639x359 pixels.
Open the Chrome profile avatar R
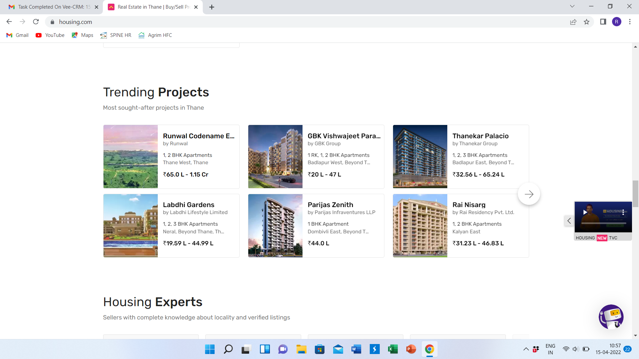point(616,22)
